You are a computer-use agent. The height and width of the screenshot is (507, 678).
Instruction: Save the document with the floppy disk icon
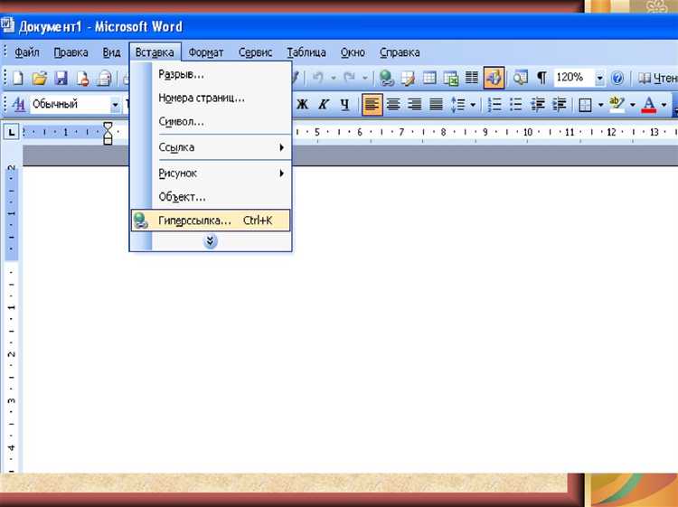click(x=61, y=79)
